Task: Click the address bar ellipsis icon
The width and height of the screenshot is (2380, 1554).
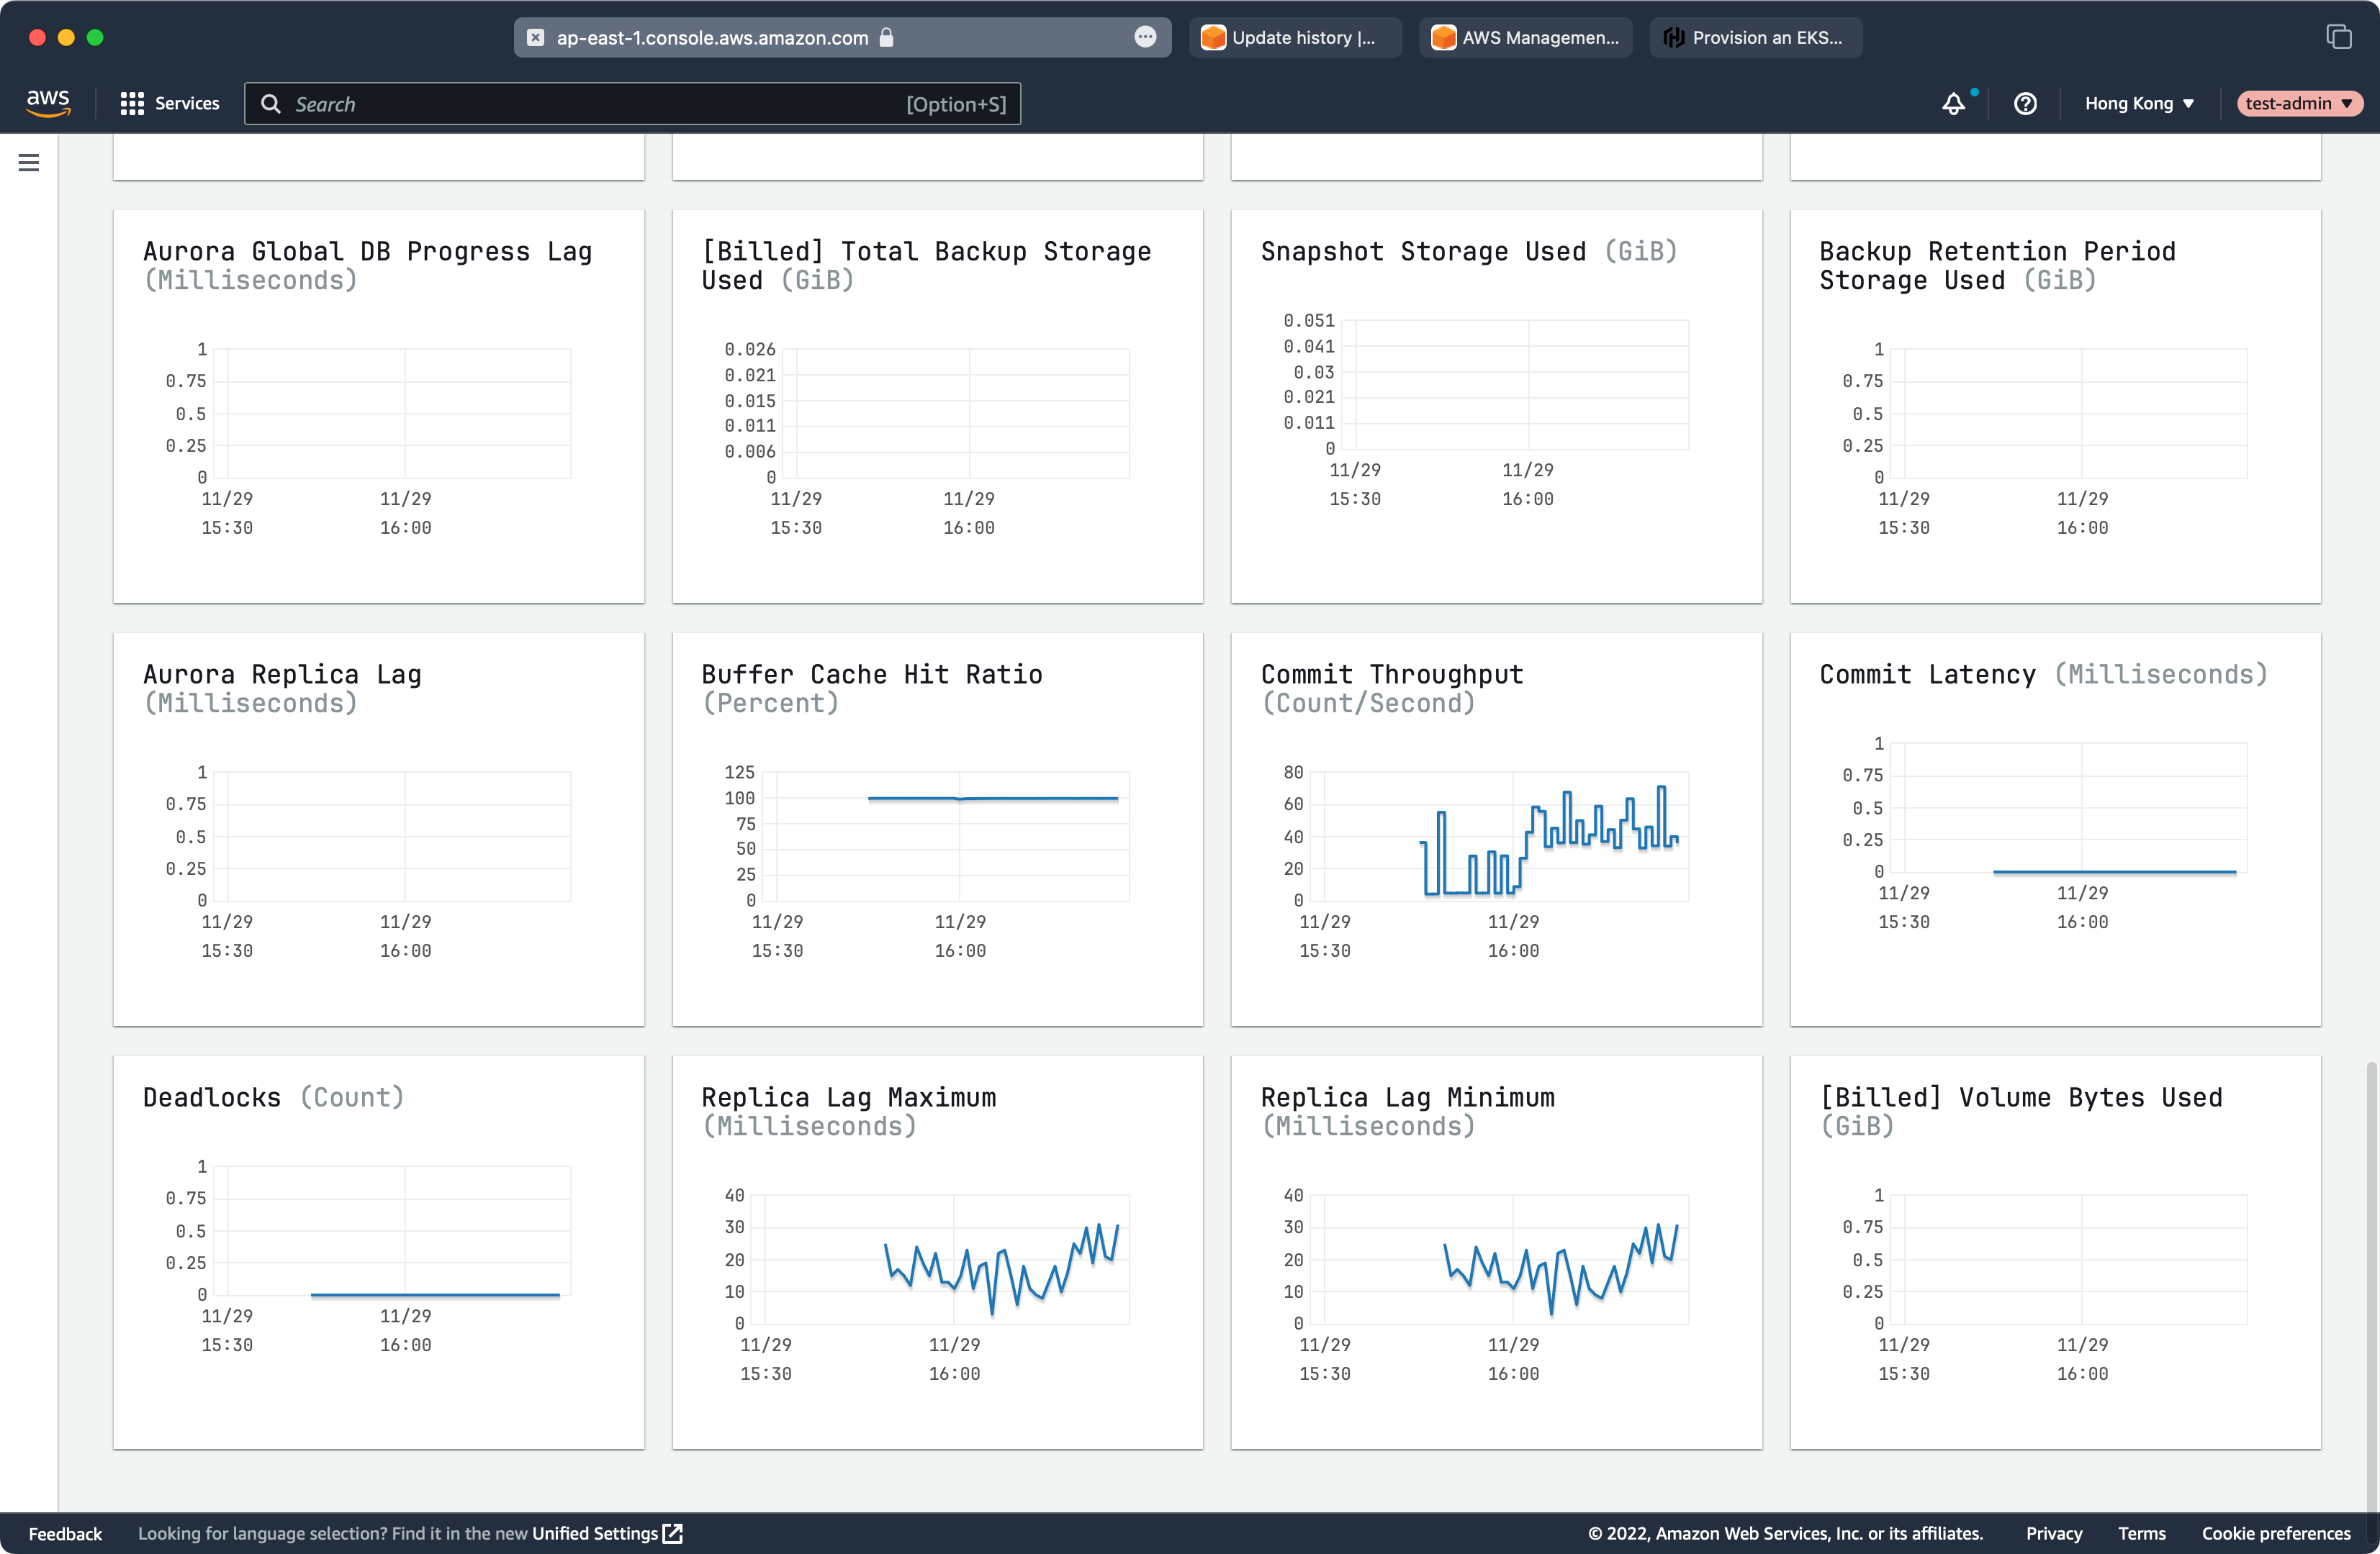Action: (x=1145, y=38)
